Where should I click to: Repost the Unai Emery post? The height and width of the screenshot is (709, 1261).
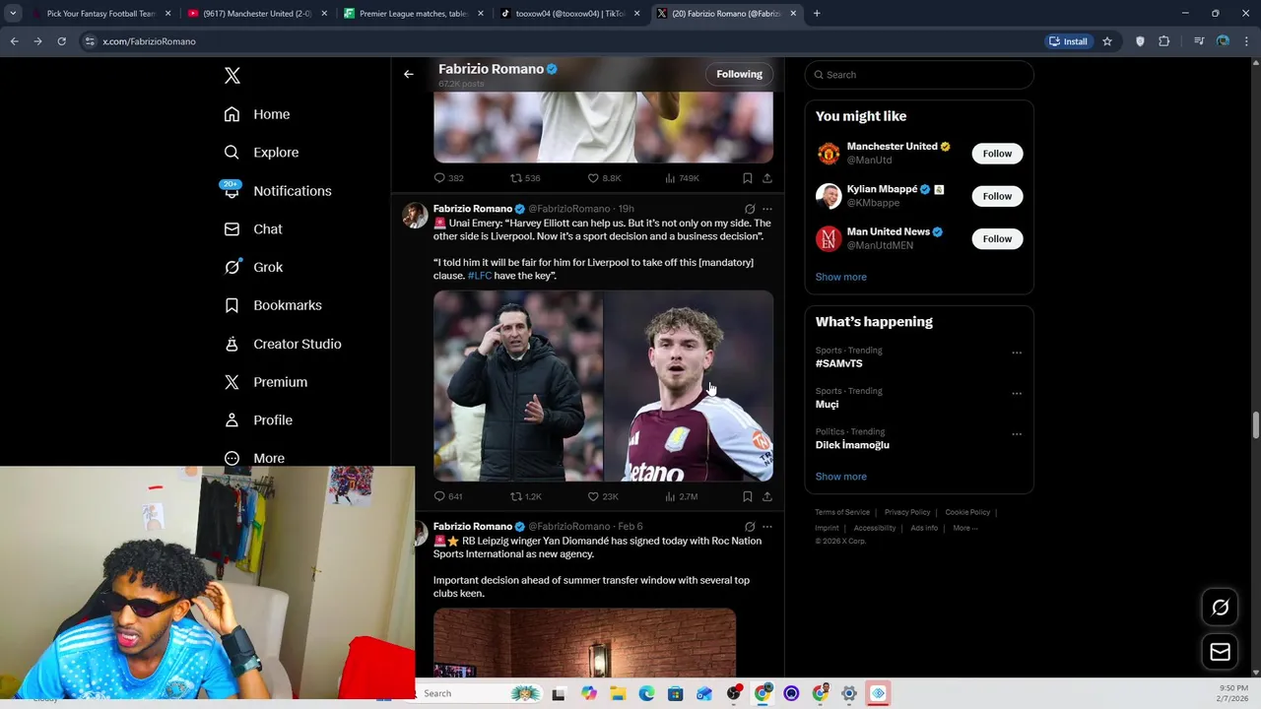point(526,496)
